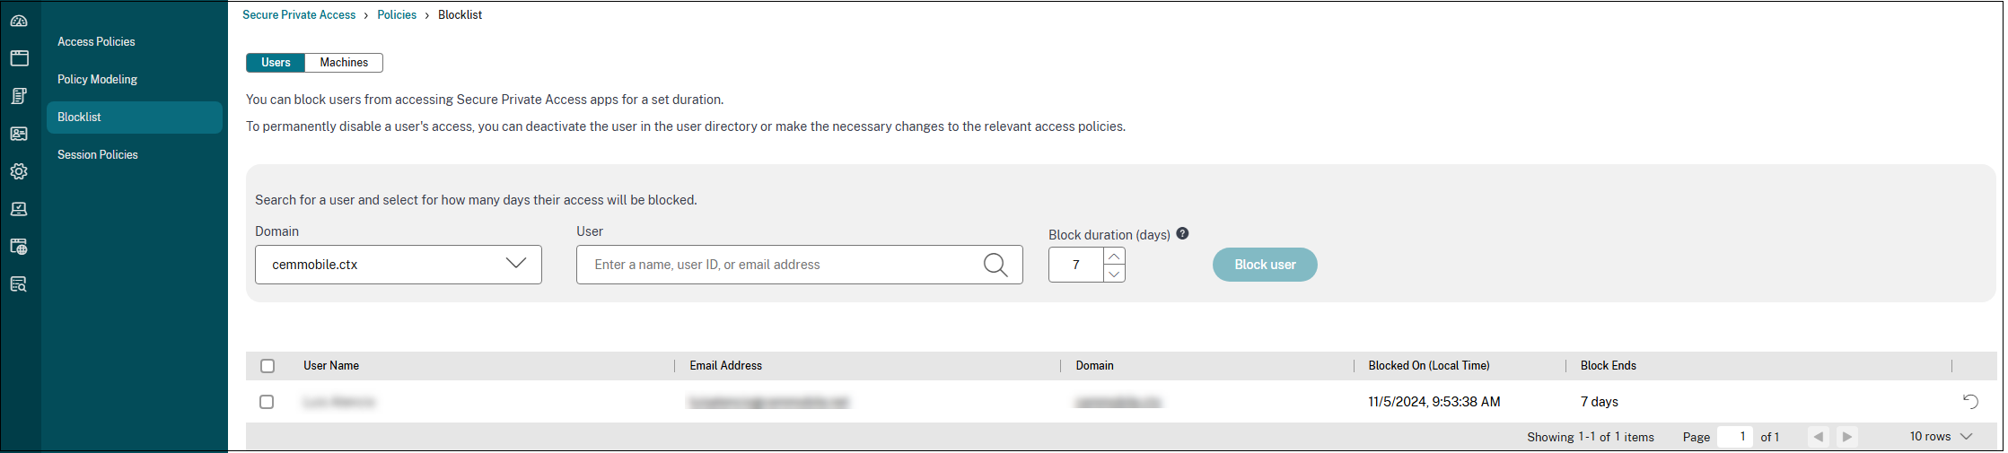Click the search magnifier icon in User field

click(995, 265)
